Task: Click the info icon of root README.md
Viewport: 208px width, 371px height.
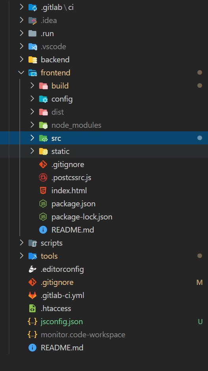Action: click(x=32, y=348)
